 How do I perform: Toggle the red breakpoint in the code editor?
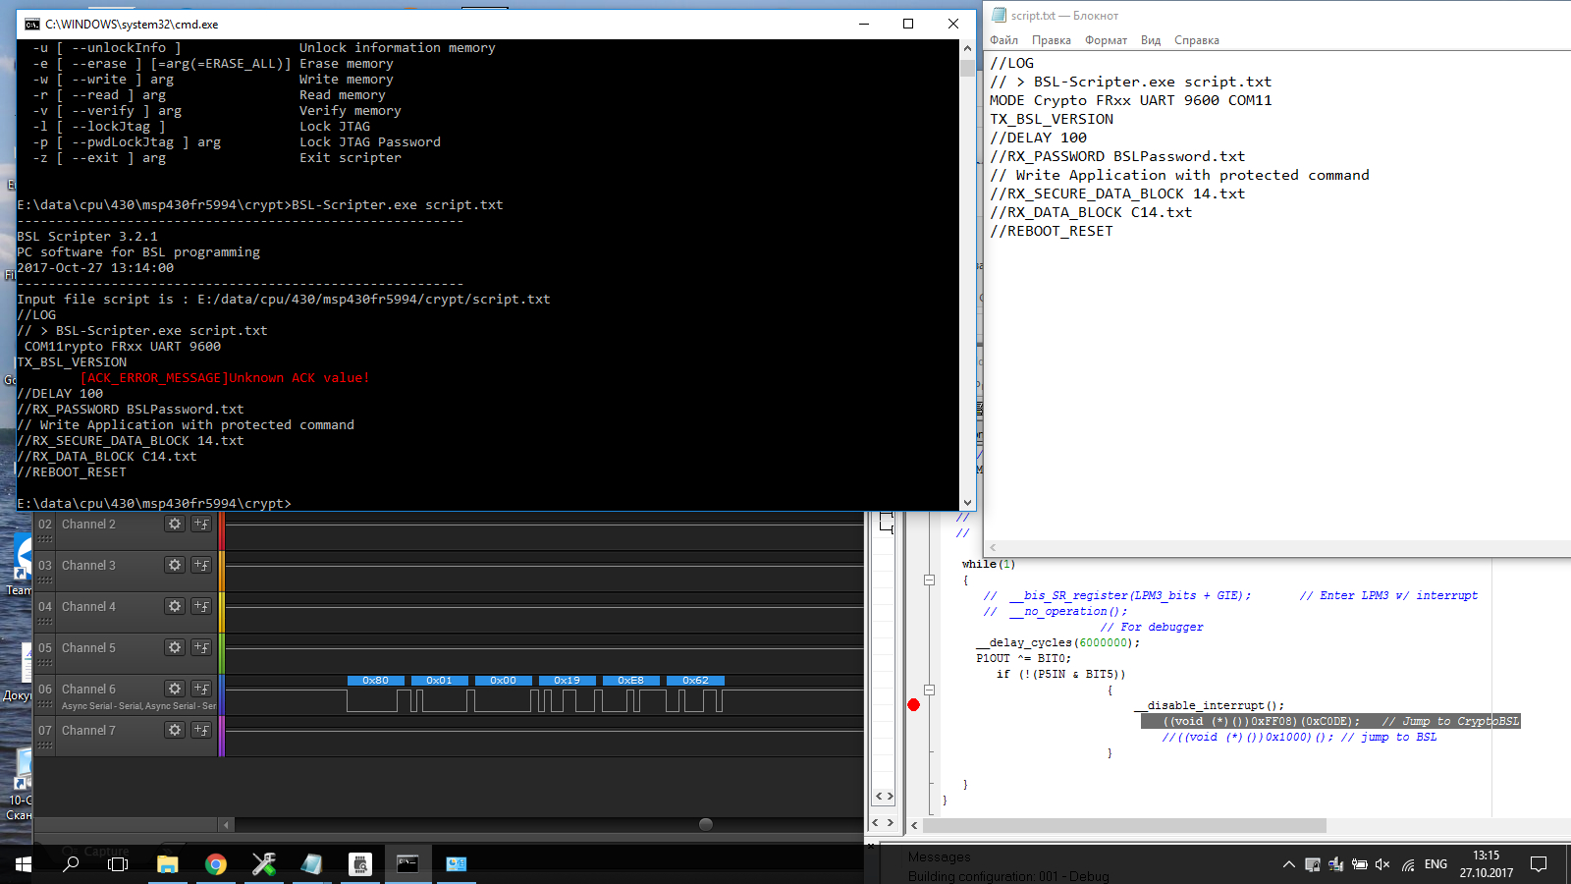click(913, 704)
